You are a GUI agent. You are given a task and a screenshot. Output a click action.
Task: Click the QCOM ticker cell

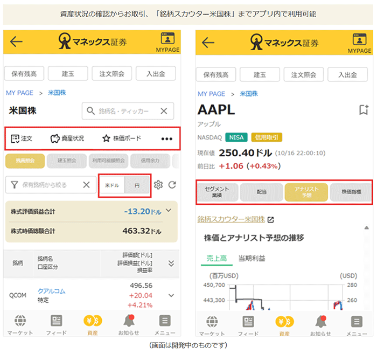[18, 295]
